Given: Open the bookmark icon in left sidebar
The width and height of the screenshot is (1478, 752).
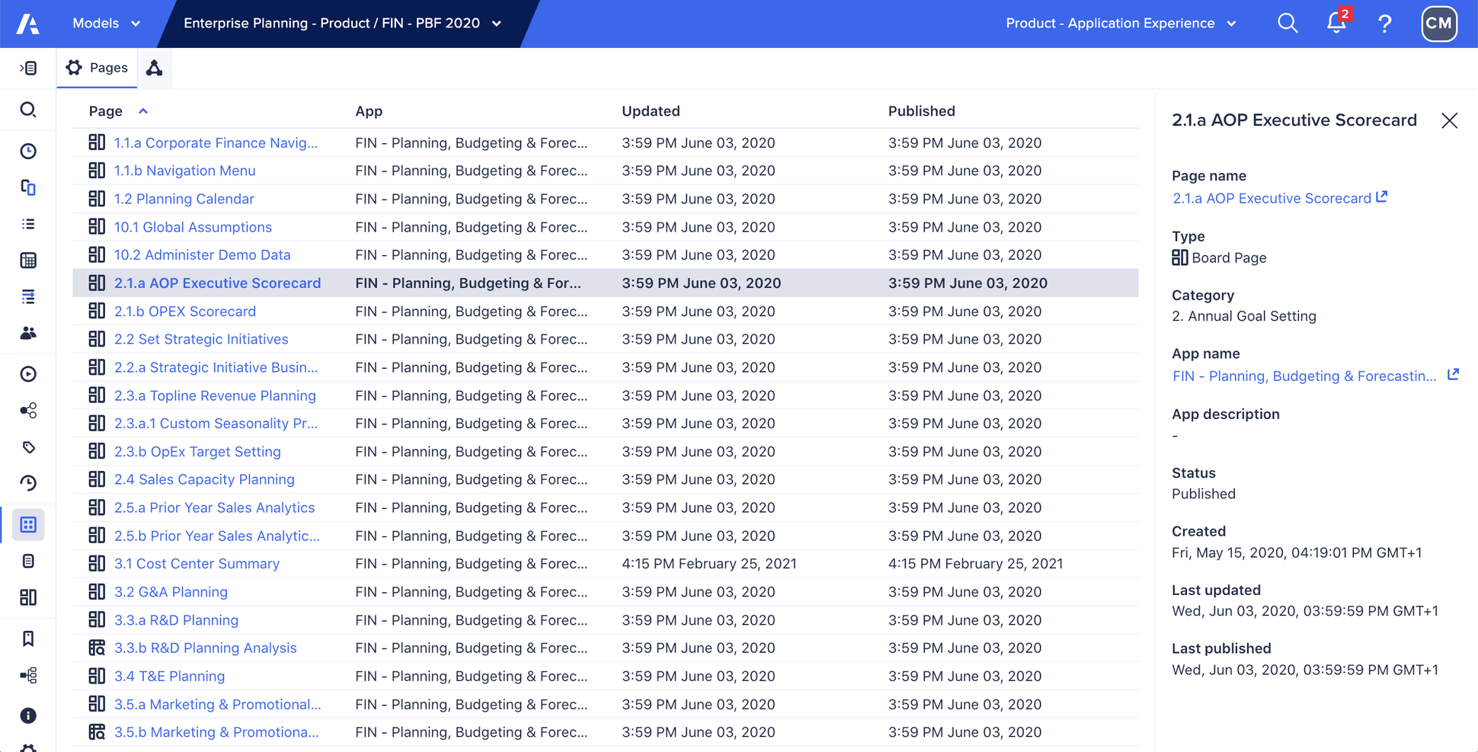Looking at the screenshot, I should [28, 638].
